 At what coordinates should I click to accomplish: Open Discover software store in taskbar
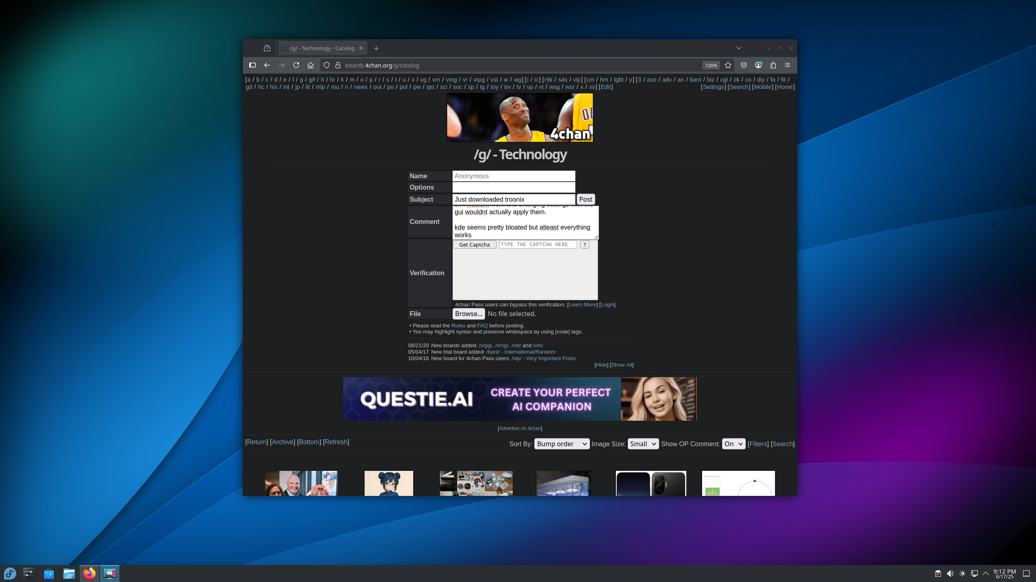pyautogui.click(x=49, y=573)
